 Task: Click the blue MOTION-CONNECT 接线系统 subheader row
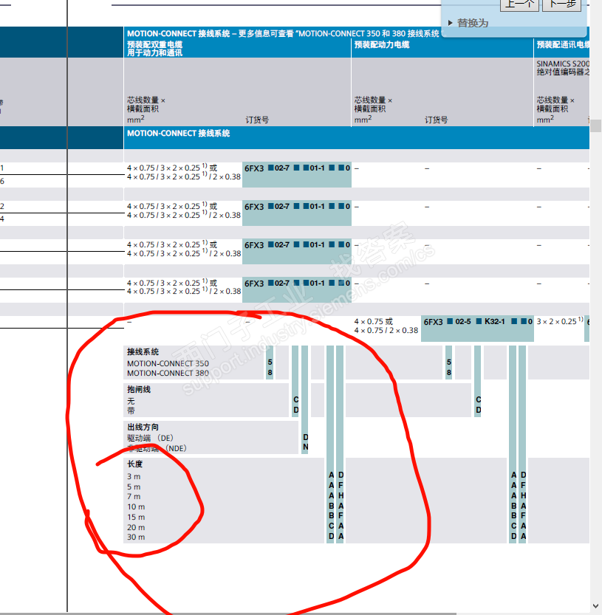click(356, 137)
